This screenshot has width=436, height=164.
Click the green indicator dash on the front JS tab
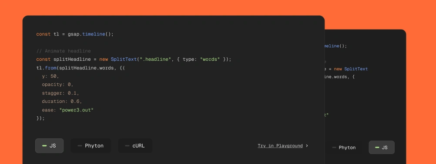point(44,146)
